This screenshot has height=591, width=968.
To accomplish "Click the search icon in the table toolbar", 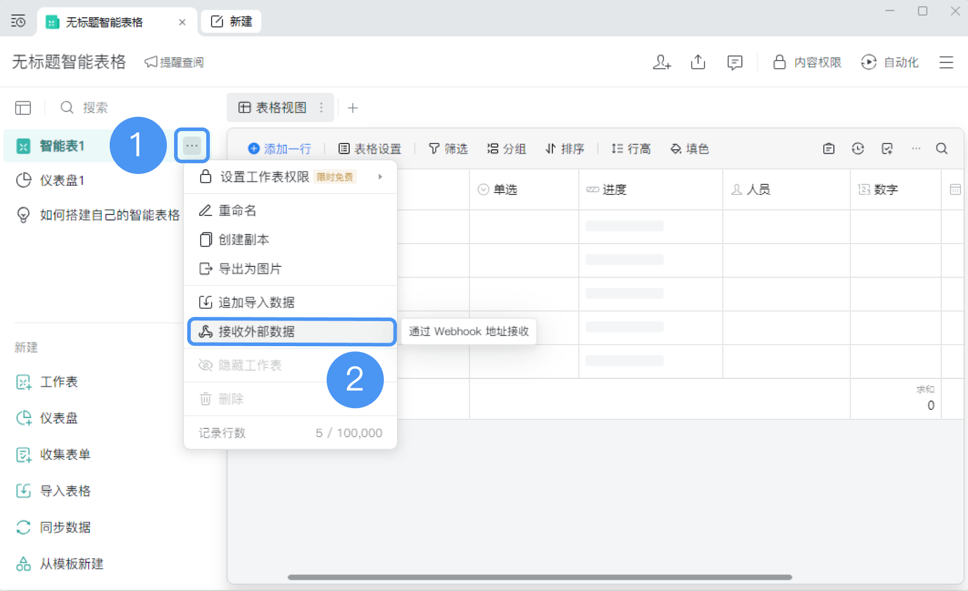I will pyautogui.click(x=942, y=148).
